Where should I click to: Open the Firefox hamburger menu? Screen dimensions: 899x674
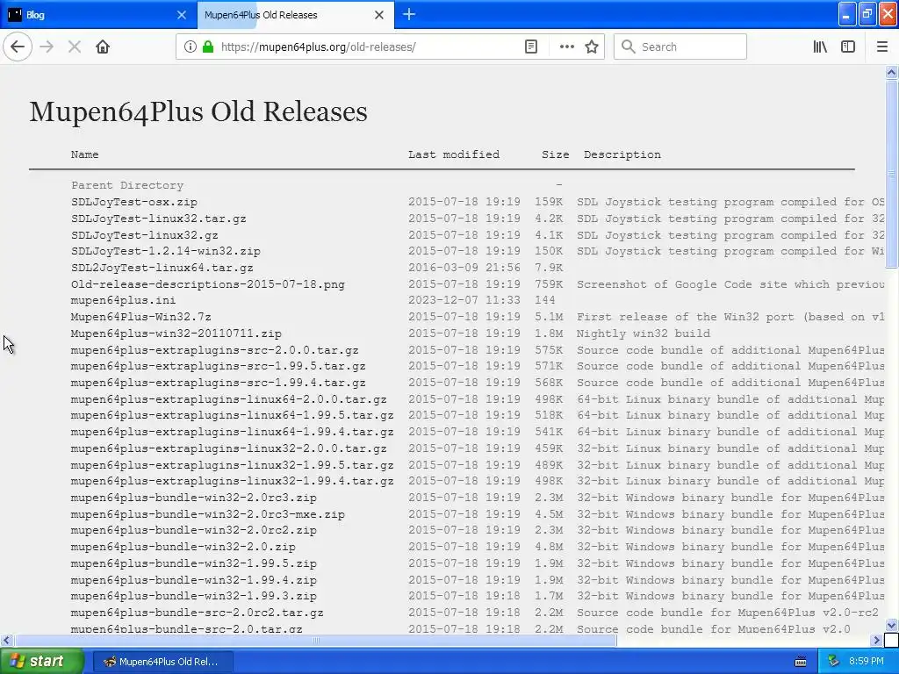tap(882, 47)
